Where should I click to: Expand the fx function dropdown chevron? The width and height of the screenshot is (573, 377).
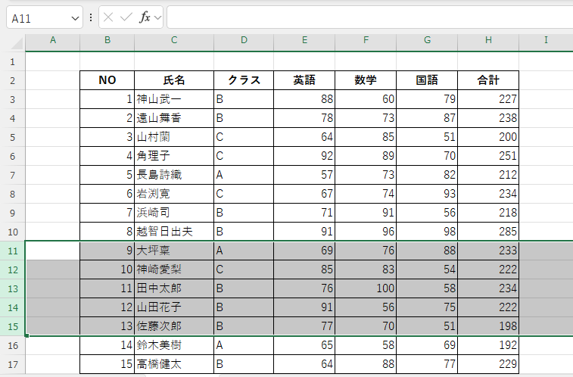(158, 17)
